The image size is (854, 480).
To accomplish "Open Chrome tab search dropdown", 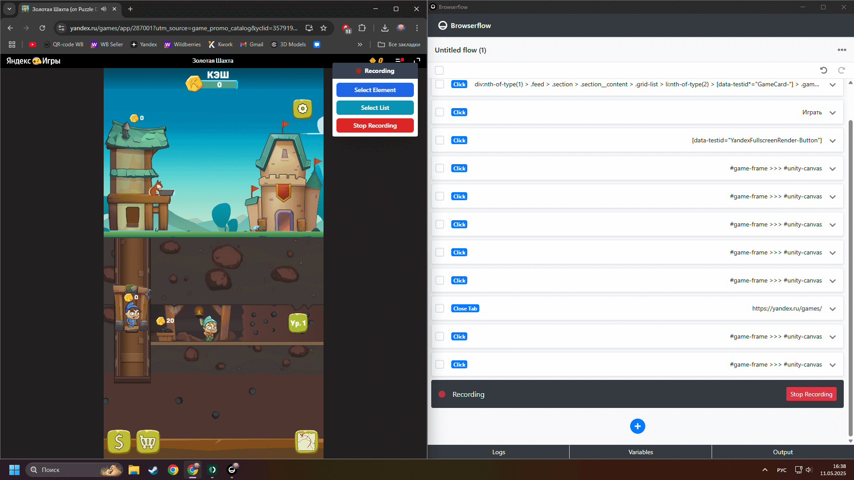I will 9,9.
